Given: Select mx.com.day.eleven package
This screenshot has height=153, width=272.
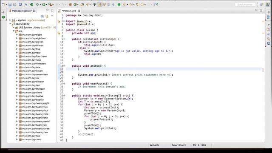Looking at the screenshot, I should click(x=33, y=42).
